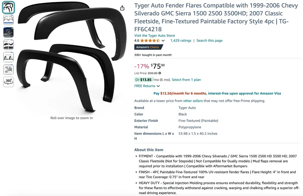The height and width of the screenshot is (196, 303).
Task: Click the star rating icons
Action: 150,41
